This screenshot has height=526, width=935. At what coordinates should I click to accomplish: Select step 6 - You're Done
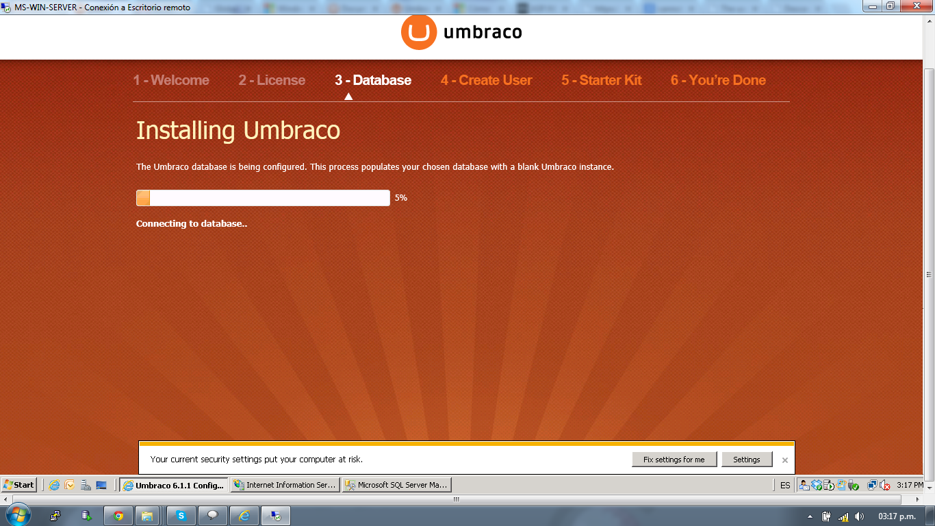(x=718, y=80)
